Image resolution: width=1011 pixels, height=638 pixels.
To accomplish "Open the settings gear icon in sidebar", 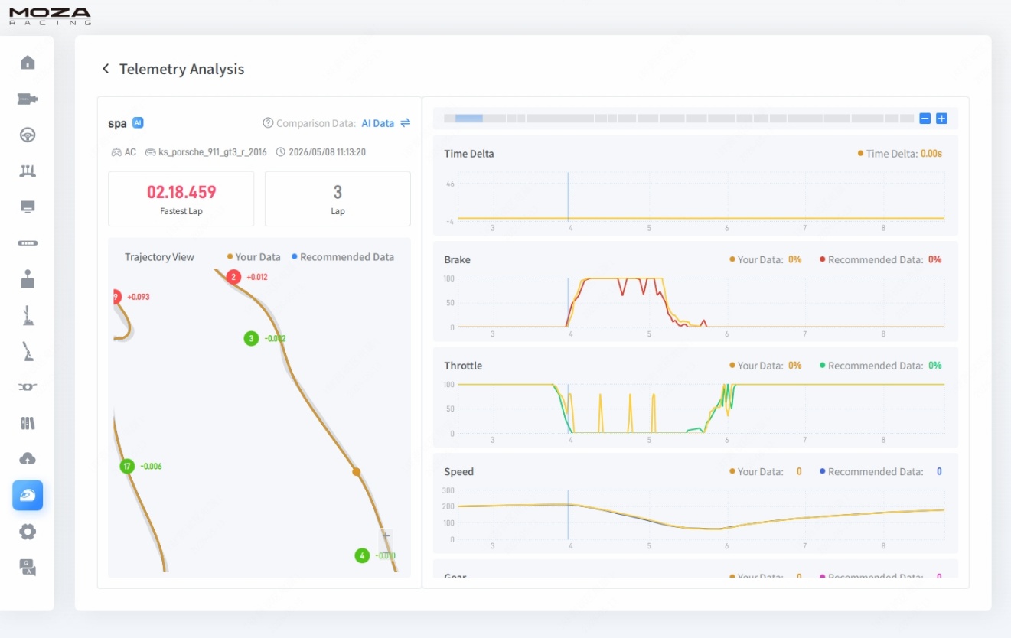I will click(x=28, y=532).
